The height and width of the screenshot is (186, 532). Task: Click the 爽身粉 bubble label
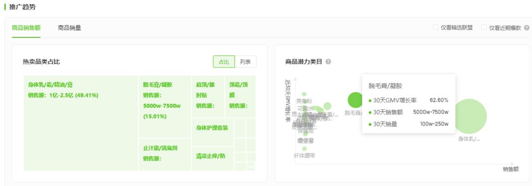304,101
